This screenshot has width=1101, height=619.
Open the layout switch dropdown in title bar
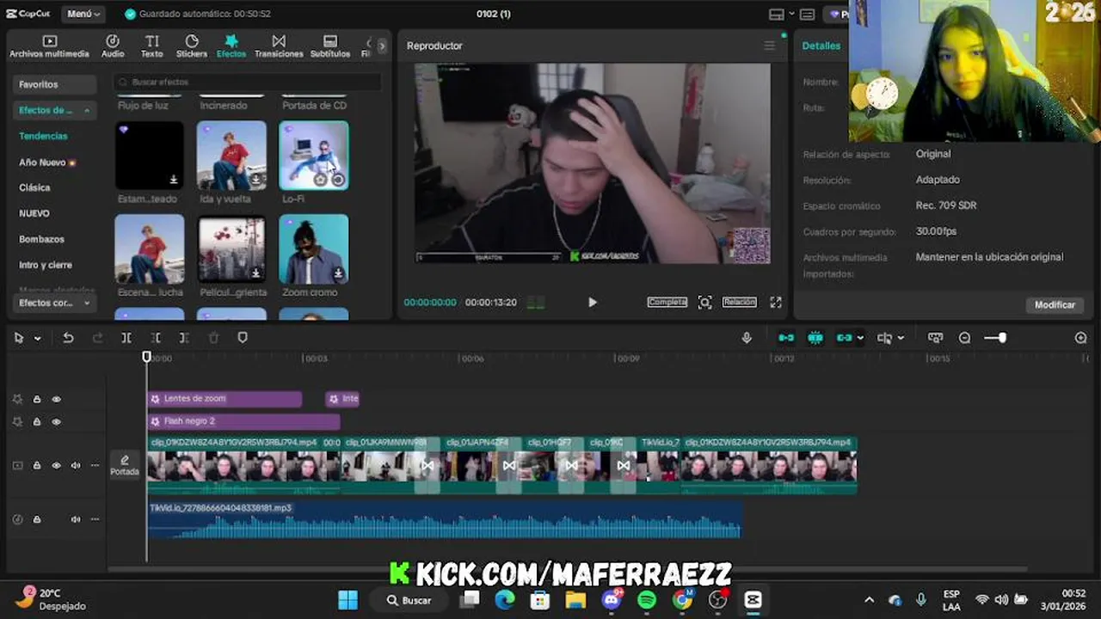point(781,14)
